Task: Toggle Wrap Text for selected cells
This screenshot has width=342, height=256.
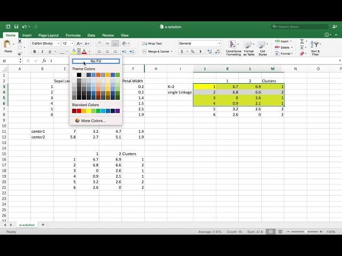Action: pyautogui.click(x=152, y=44)
